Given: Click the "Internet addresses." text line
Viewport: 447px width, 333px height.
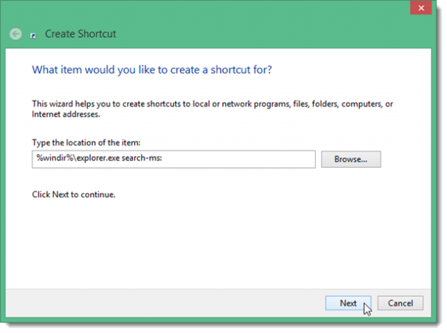Looking at the screenshot, I should click(x=66, y=114).
